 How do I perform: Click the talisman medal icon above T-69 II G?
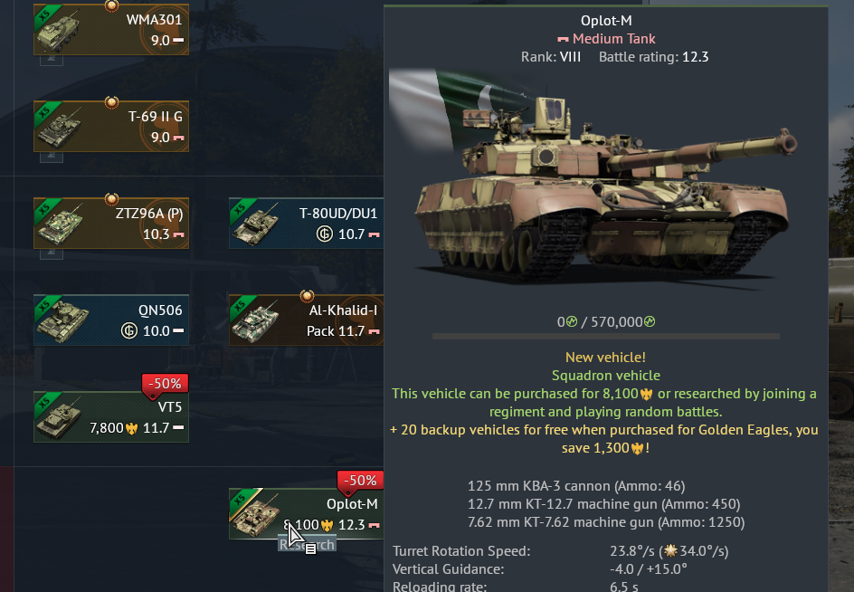[111, 102]
